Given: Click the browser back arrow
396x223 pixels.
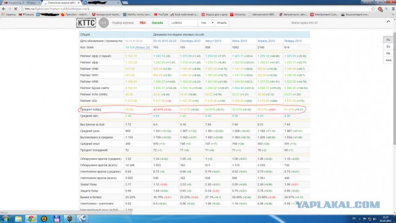Looking at the screenshot, I should (4, 9).
